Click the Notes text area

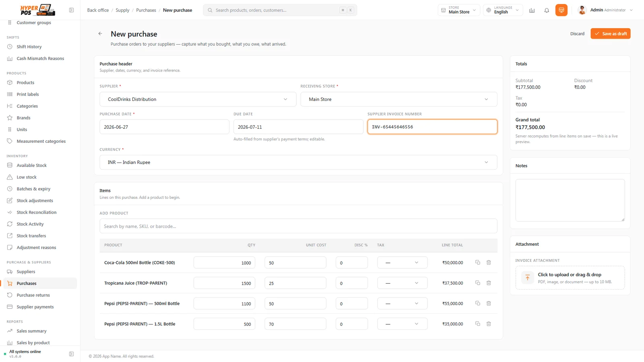click(x=570, y=200)
